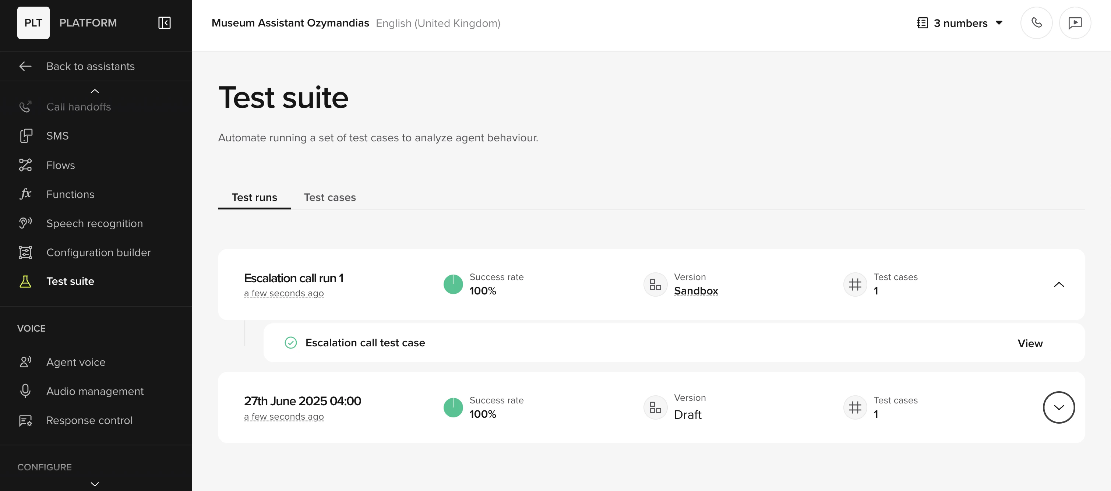Click the Flows sidebar icon

click(25, 165)
